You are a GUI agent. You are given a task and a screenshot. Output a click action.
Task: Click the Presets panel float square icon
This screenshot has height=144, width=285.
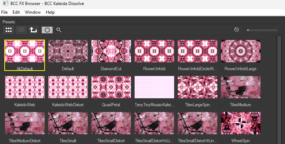tap(18, 21)
